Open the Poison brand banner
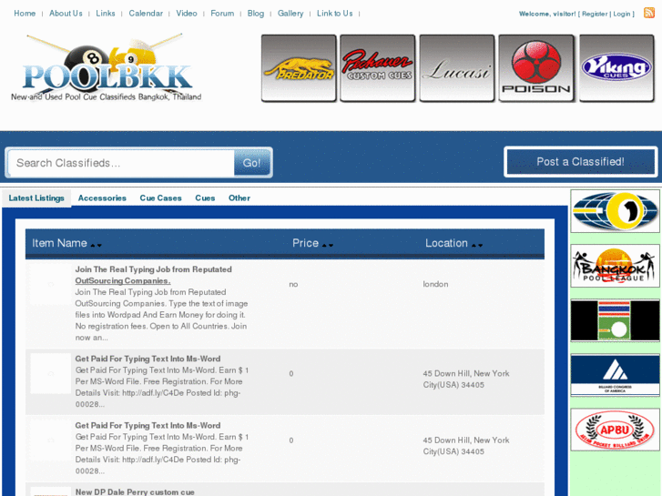The height and width of the screenshot is (496, 662). point(536,68)
